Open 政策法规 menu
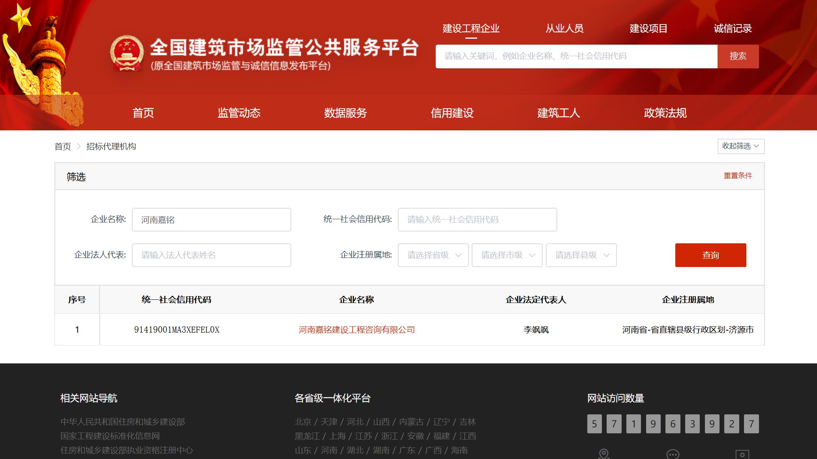 (665, 113)
